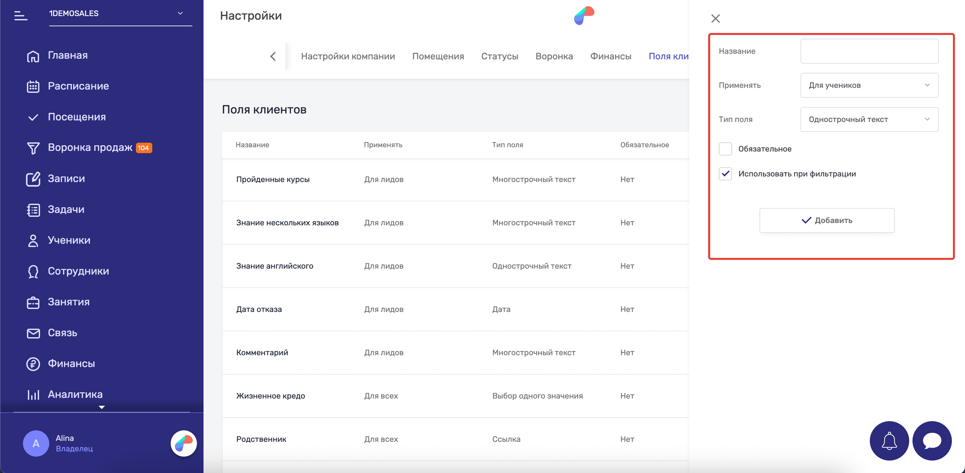Screen dimensions: 965x473
Task: Open the Тип поля dropdown
Action: pyautogui.click(x=869, y=119)
